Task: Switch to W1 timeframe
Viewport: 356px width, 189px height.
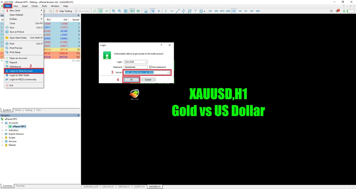Action: tap(252, 11)
